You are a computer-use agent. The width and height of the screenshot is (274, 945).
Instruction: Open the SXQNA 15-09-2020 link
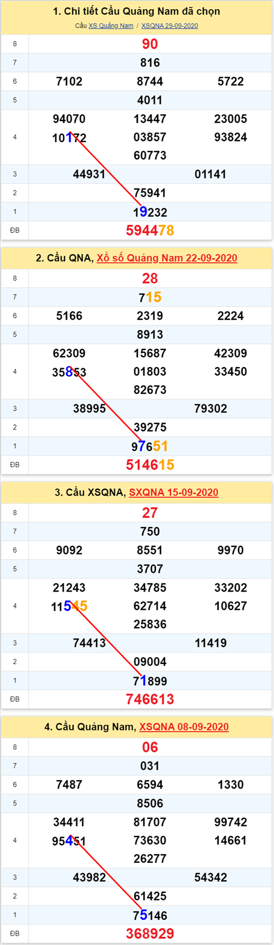click(x=174, y=492)
